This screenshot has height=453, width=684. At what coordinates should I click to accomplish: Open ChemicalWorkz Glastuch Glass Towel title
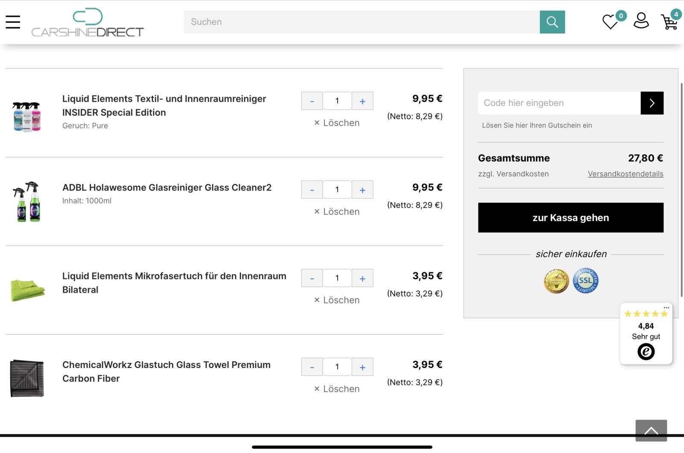tap(166, 372)
